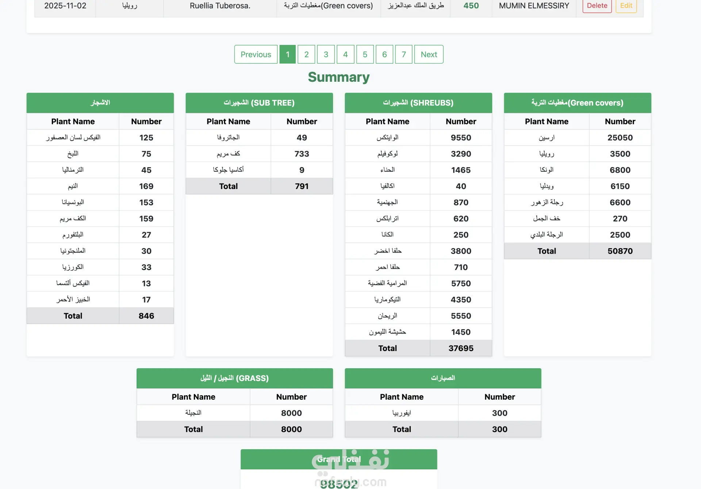Open page 3 in pagination
This screenshot has width=701, height=489.
(x=326, y=54)
